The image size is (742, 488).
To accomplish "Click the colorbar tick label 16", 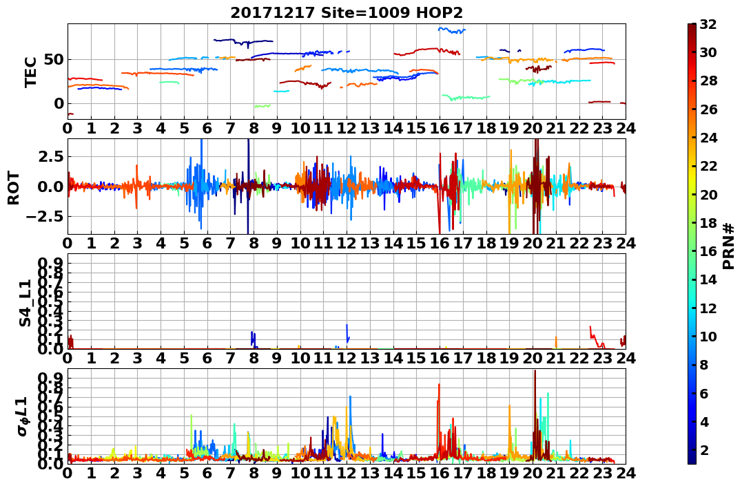I will pyautogui.click(x=708, y=251).
